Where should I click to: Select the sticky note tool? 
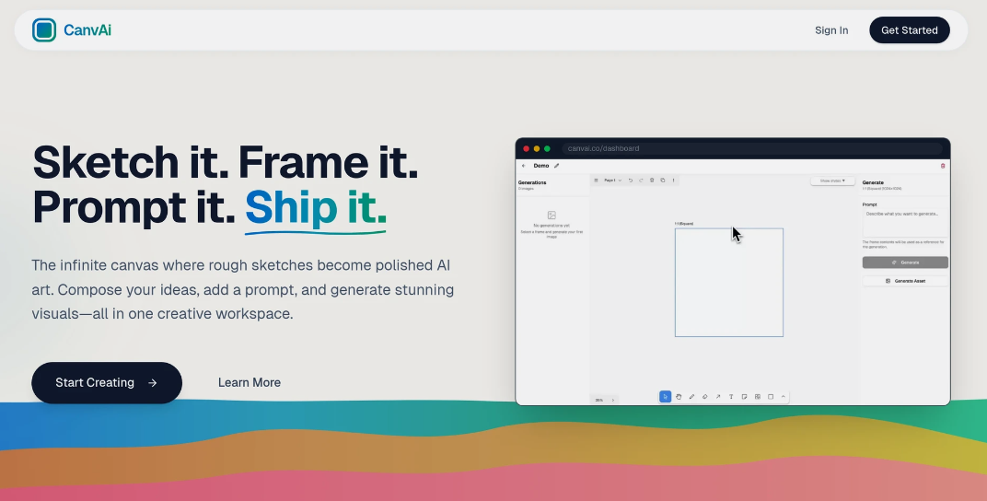744,397
